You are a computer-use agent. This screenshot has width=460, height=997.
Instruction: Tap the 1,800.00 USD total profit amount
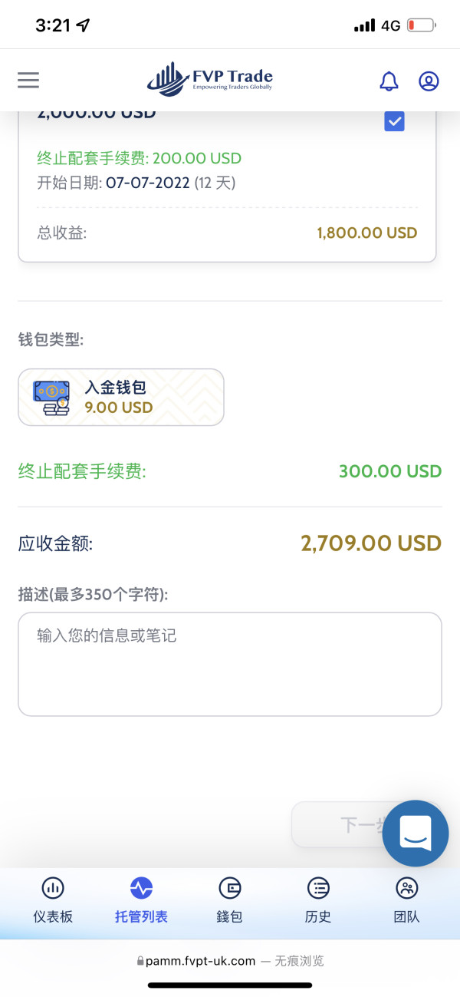tap(366, 233)
